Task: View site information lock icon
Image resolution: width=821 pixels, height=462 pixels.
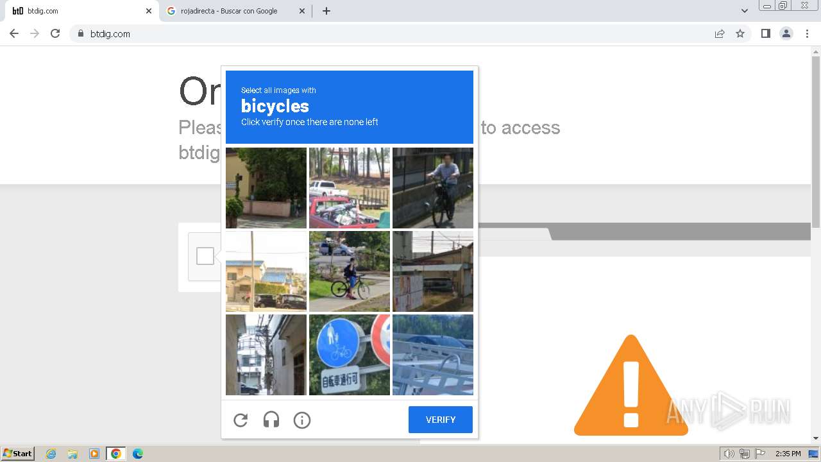Action: click(81, 33)
